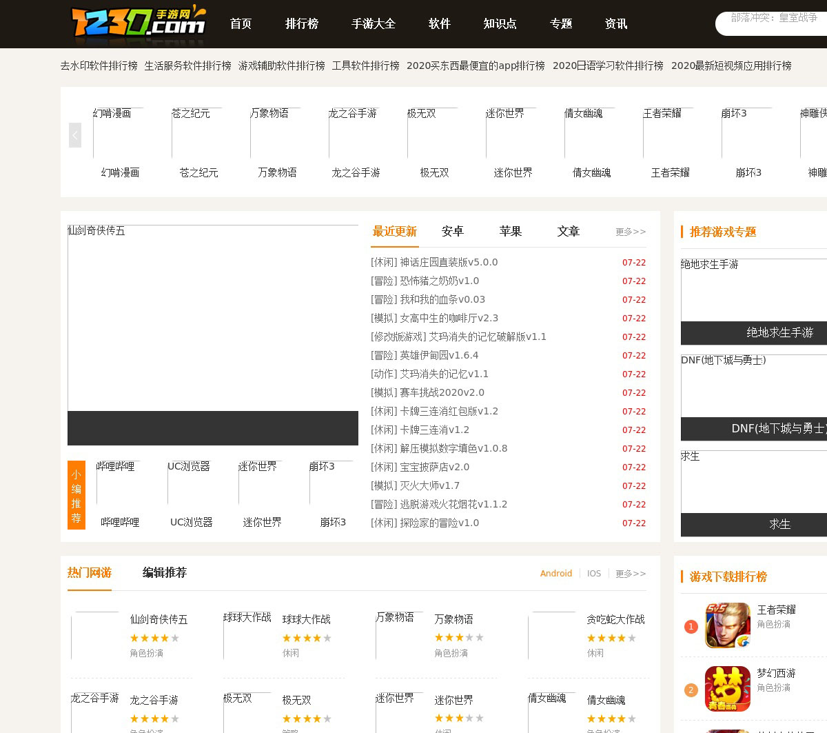827x733 pixels.
Task: Open the 神话庄园直装版v5.0.0 update link
Action: point(448,263)
